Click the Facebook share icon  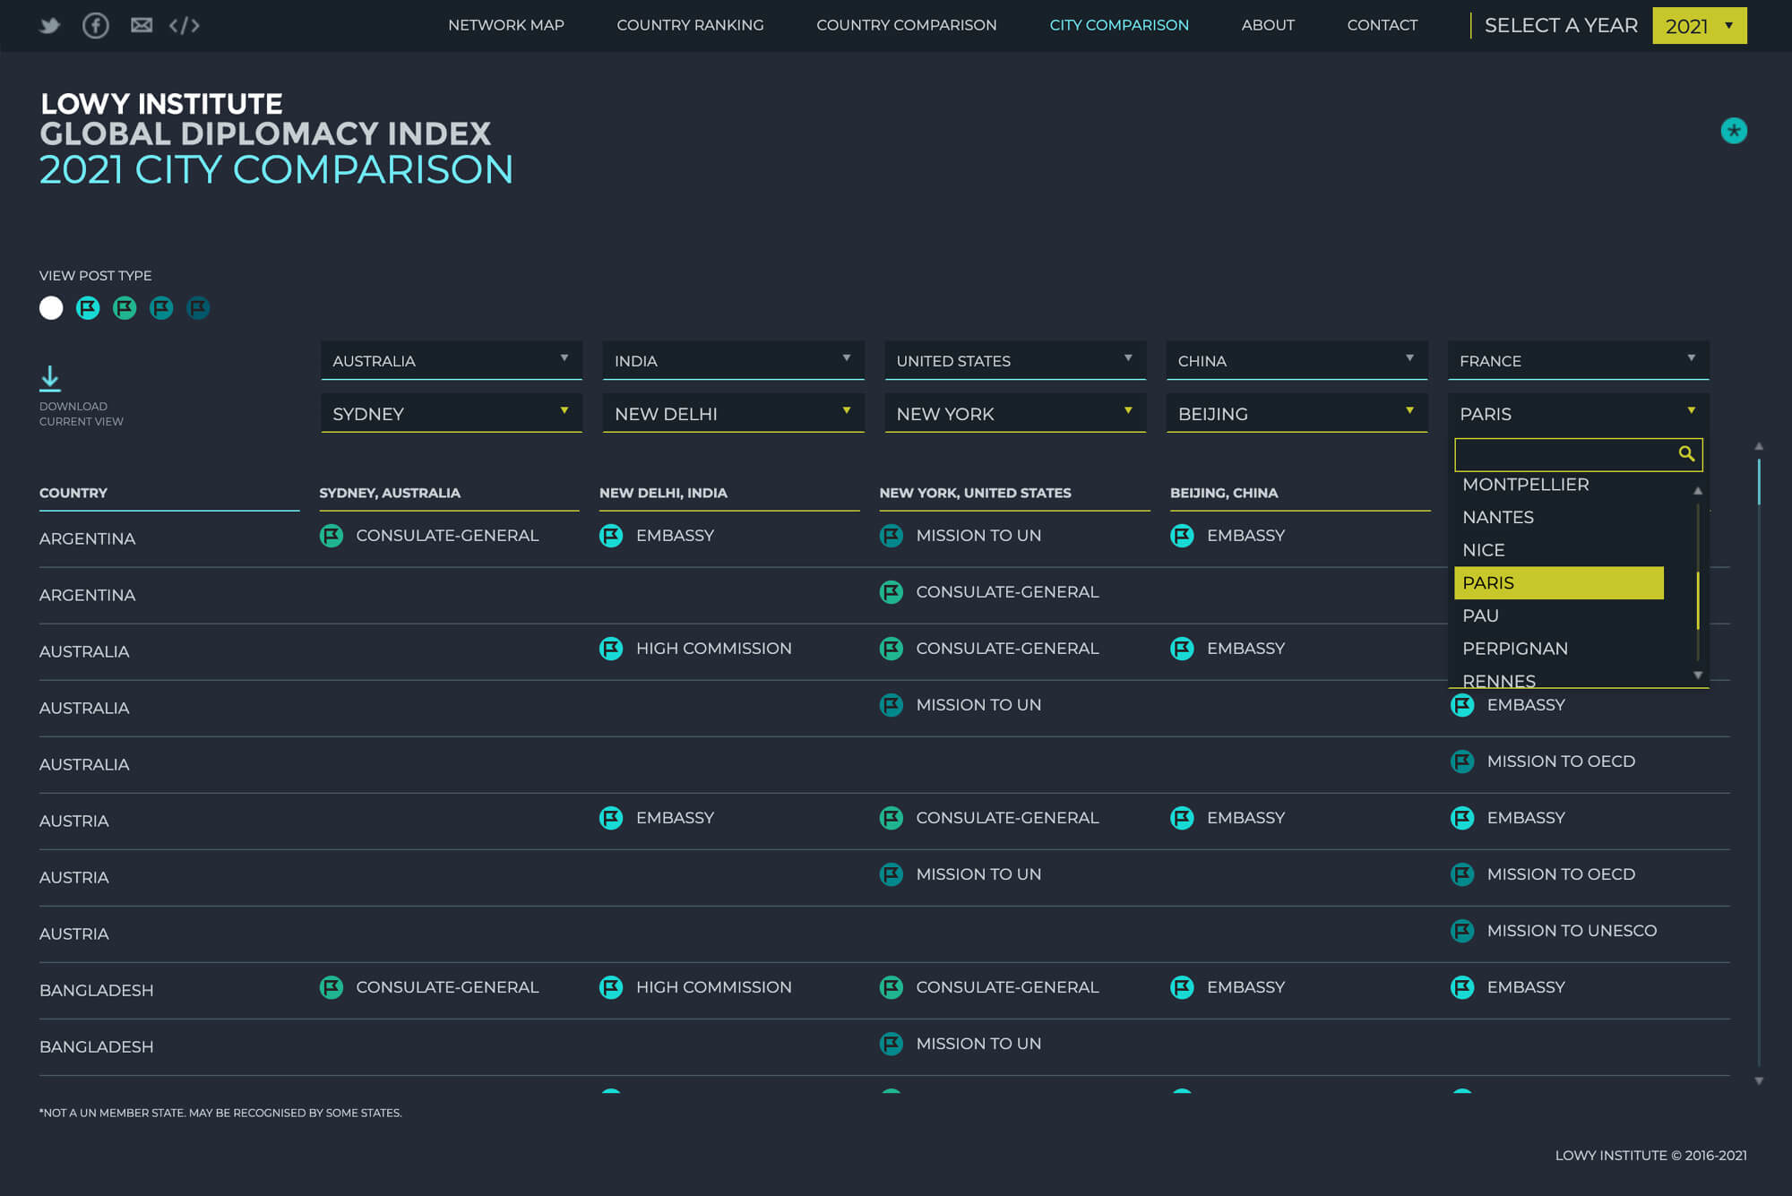(96, 25)
